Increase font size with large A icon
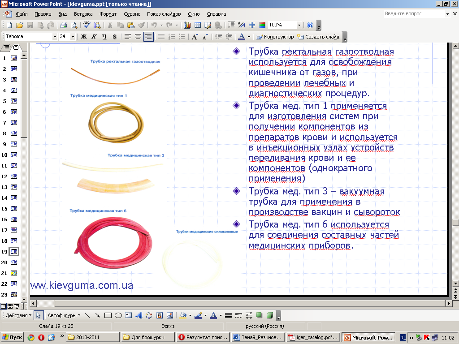The height and width of the screenshot is (344, 459). coord(195,37)
